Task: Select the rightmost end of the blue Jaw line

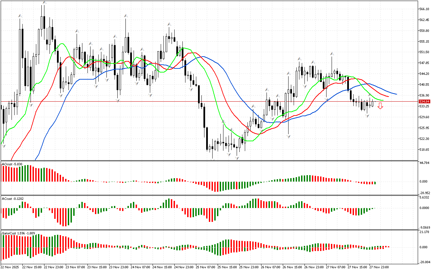Action: (396, 94)
